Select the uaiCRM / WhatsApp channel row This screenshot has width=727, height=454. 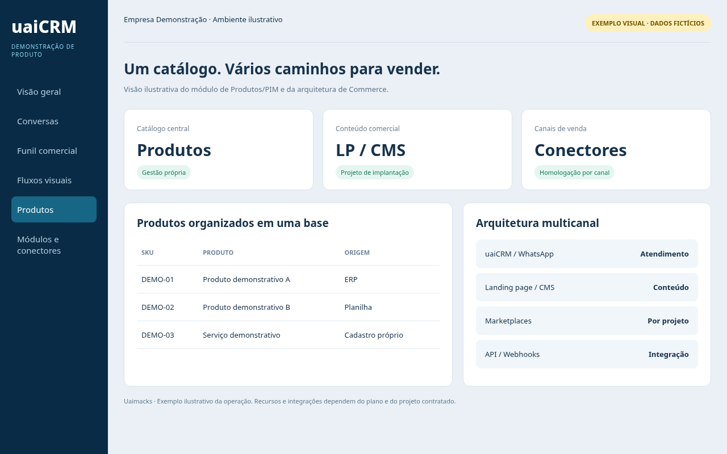point(587,254)
